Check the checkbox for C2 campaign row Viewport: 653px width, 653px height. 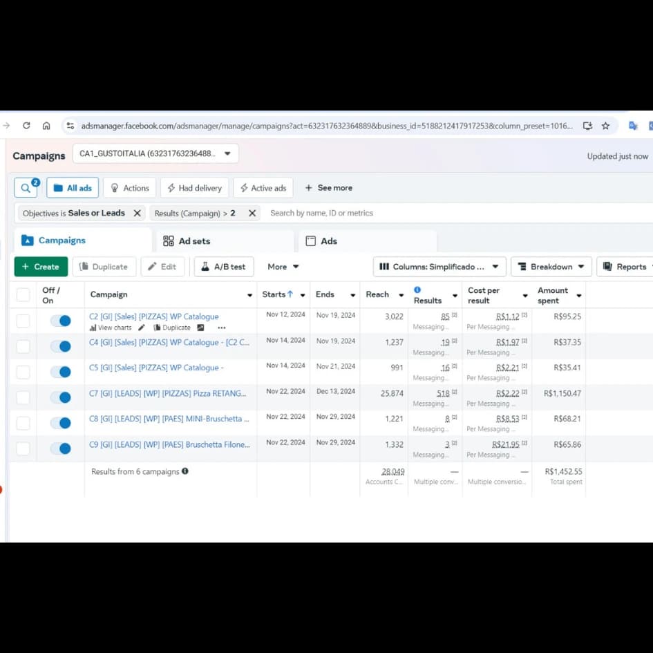[23, 321]
